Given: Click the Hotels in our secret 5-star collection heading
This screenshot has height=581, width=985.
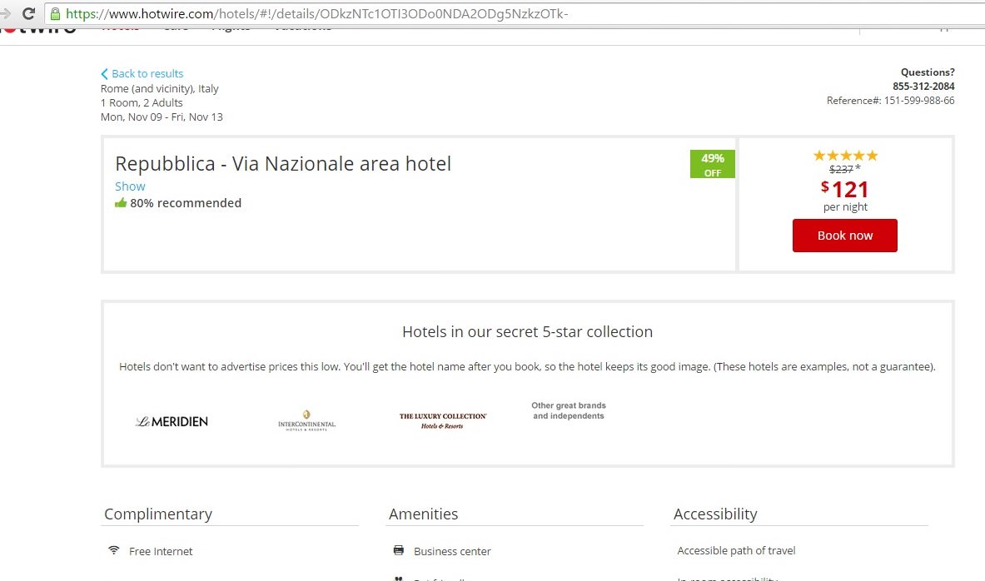Looking at the screenshot, I should tap(528, 331).
